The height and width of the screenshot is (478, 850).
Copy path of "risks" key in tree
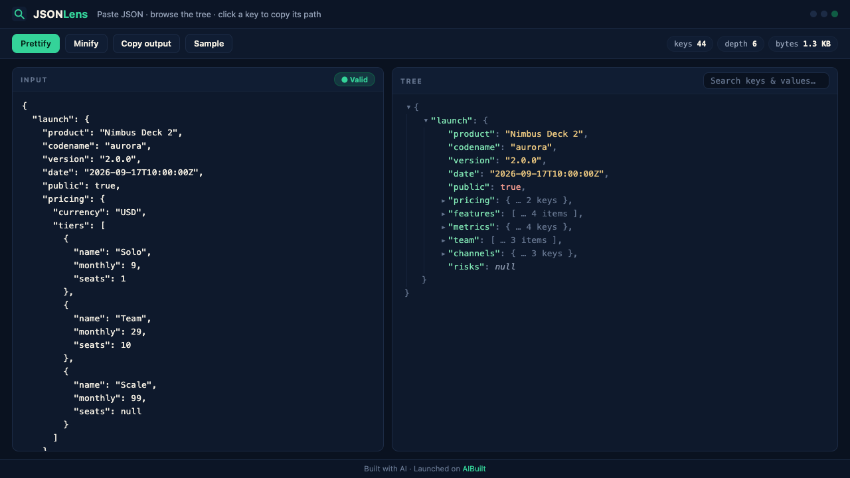coord(466,266)
